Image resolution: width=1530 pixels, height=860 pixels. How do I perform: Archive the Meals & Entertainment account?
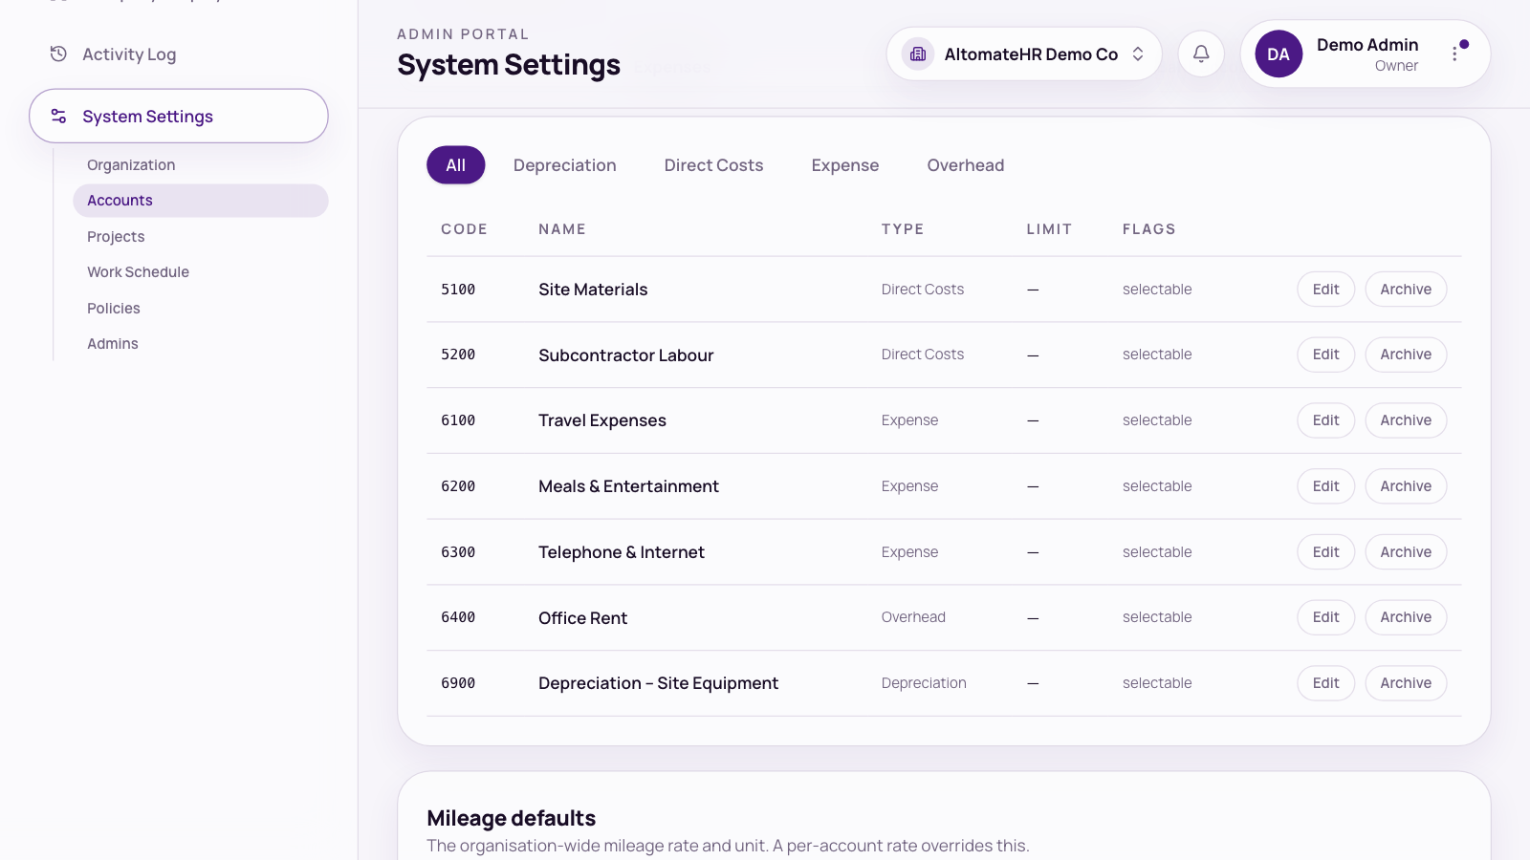pyautogui.click(x=1406, y=486)
